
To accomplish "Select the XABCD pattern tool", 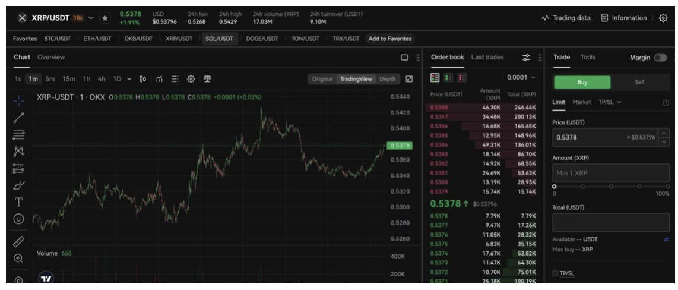I will tap(18, 152).
